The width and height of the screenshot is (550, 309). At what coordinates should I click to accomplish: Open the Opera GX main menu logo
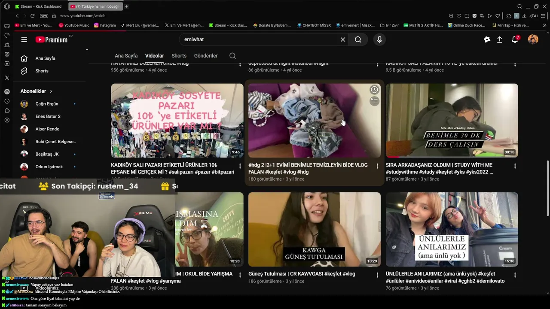[7, 6]
